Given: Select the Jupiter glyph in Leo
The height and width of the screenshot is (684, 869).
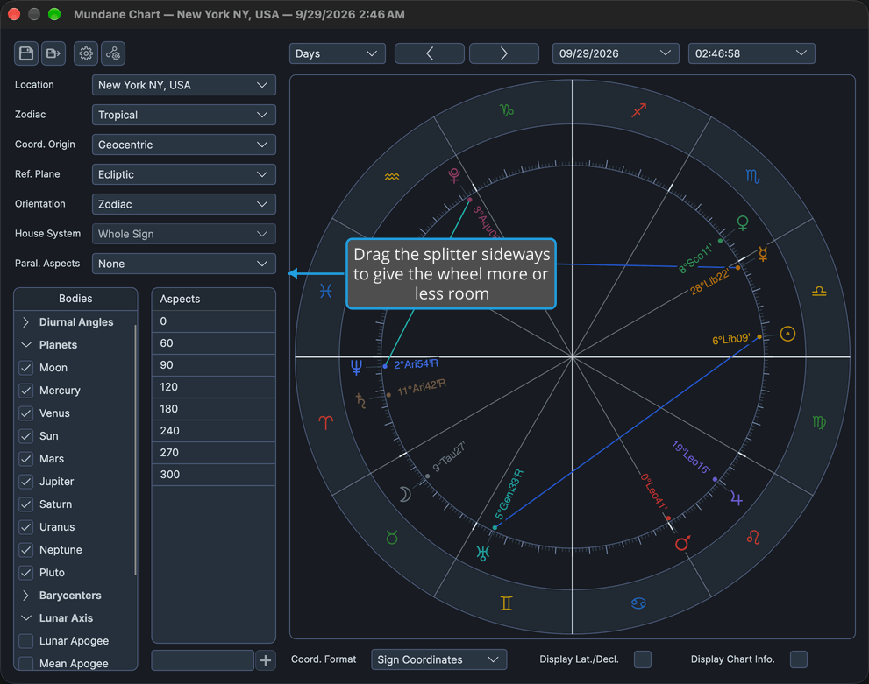Looking at the screenshot, I should click(736, 498).
